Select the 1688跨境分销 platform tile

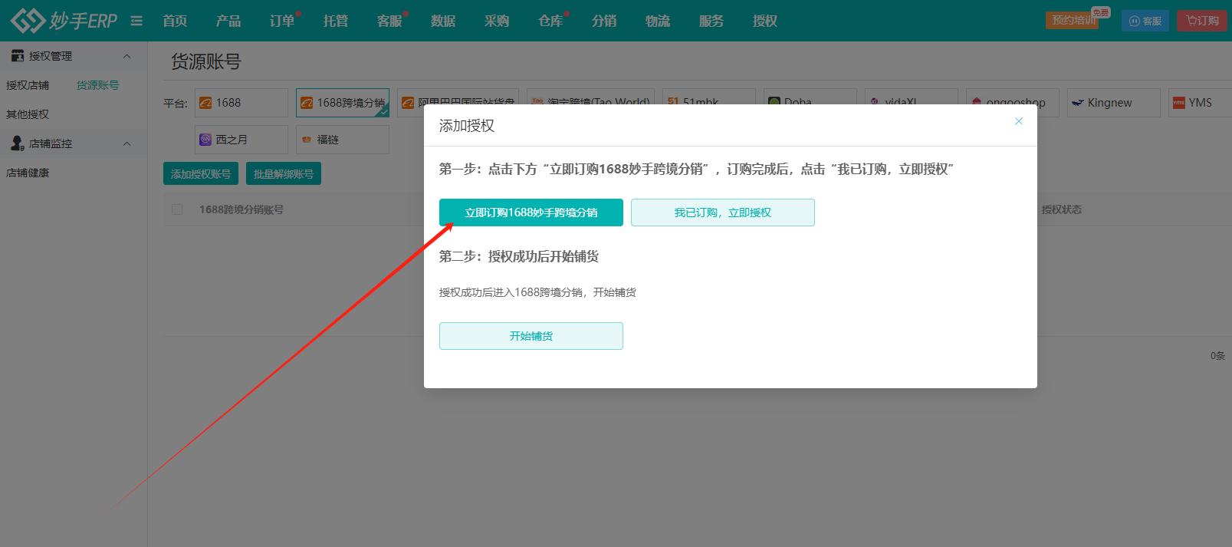pyautogui.click(x=343, y=103)
